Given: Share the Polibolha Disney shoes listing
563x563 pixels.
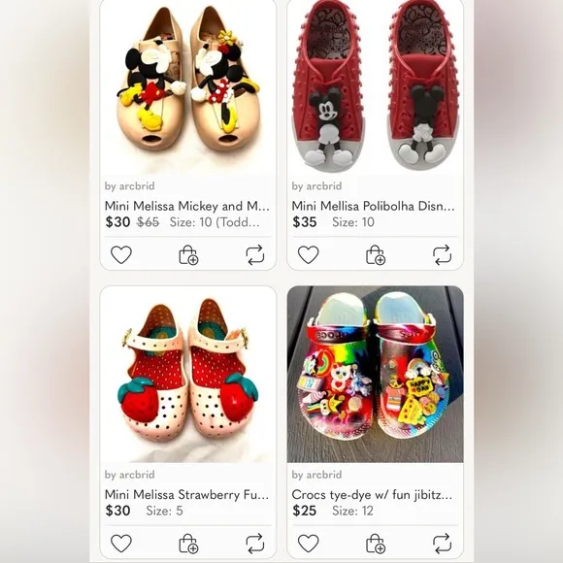Looking at the screenshot, I should 442,255.
